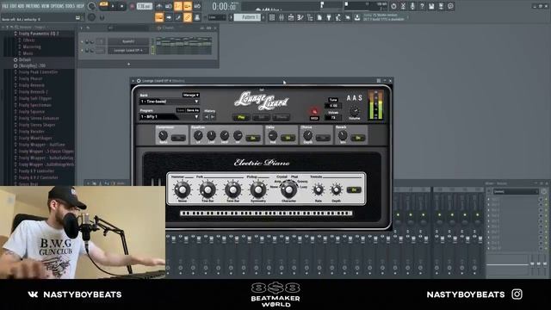Open the Pattern 1 selector
Image resolution: width=551 pixels, height=310 pixels.
(247, 17)
